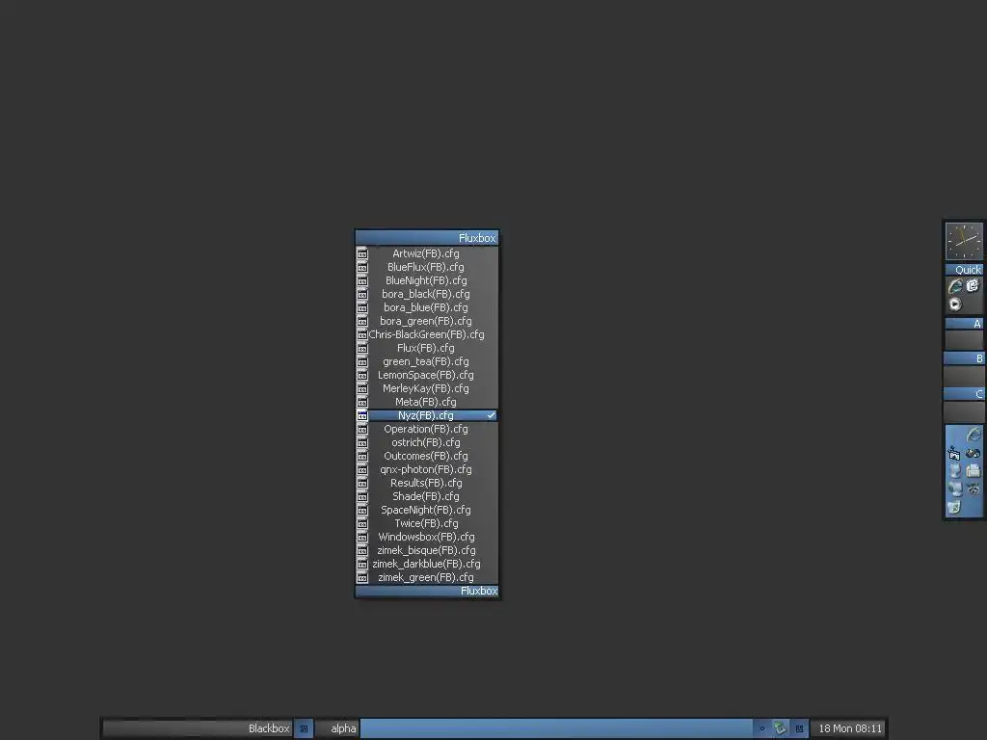Click the green tray icon in the taskbar

point(780,728)
